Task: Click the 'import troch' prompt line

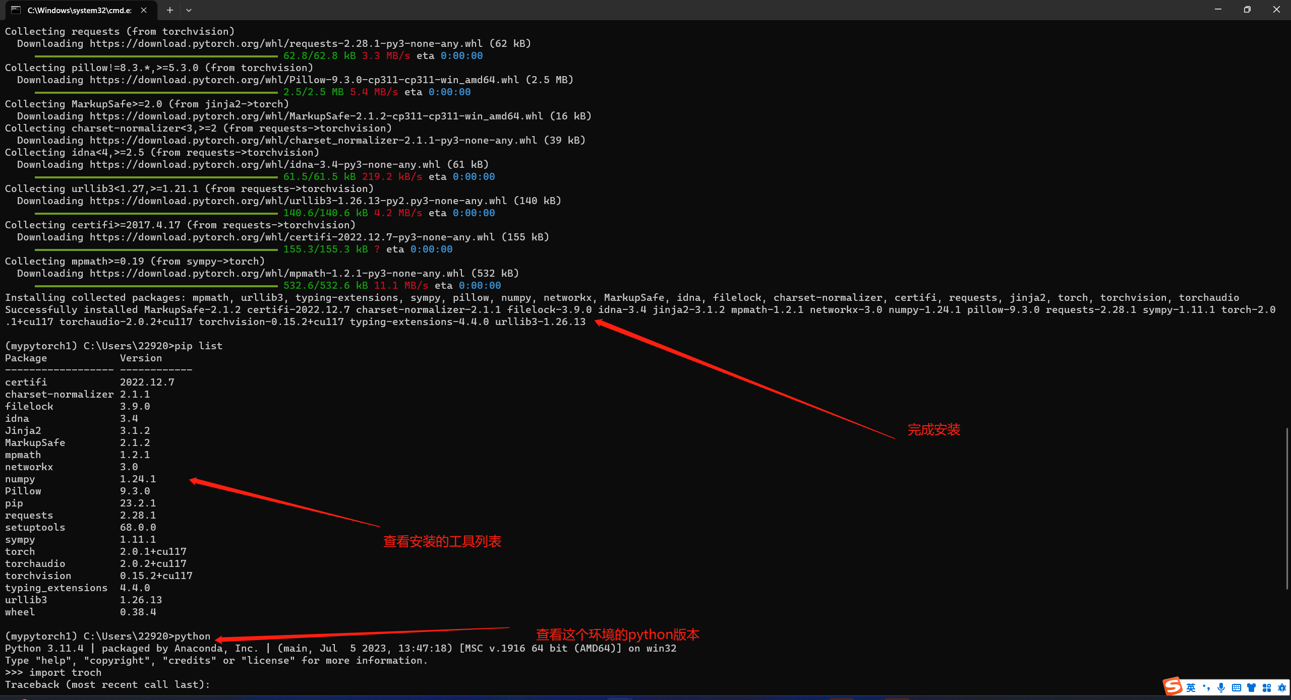Action: 65,672
